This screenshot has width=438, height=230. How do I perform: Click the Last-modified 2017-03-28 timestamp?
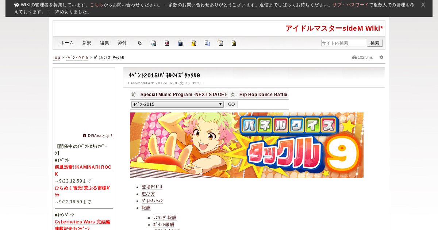[x=165, y=83]
